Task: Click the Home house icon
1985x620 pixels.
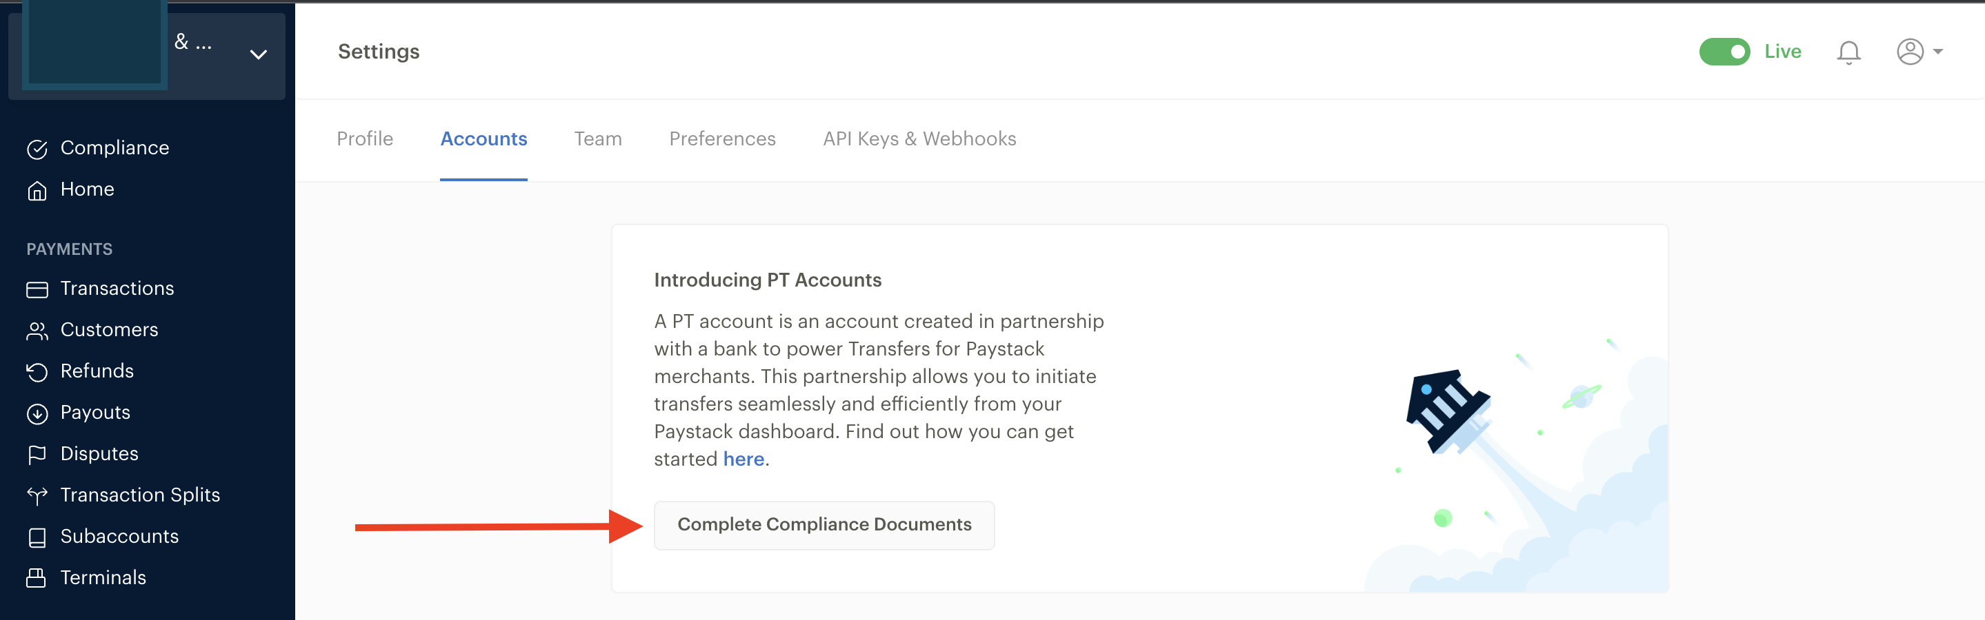Action: [37, 190]
